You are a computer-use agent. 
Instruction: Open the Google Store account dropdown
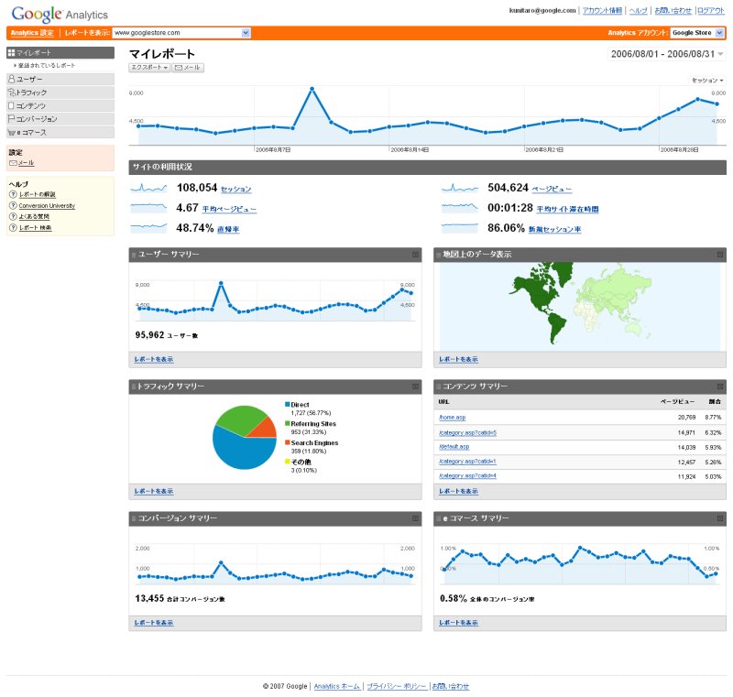click(x=719, y=33)
